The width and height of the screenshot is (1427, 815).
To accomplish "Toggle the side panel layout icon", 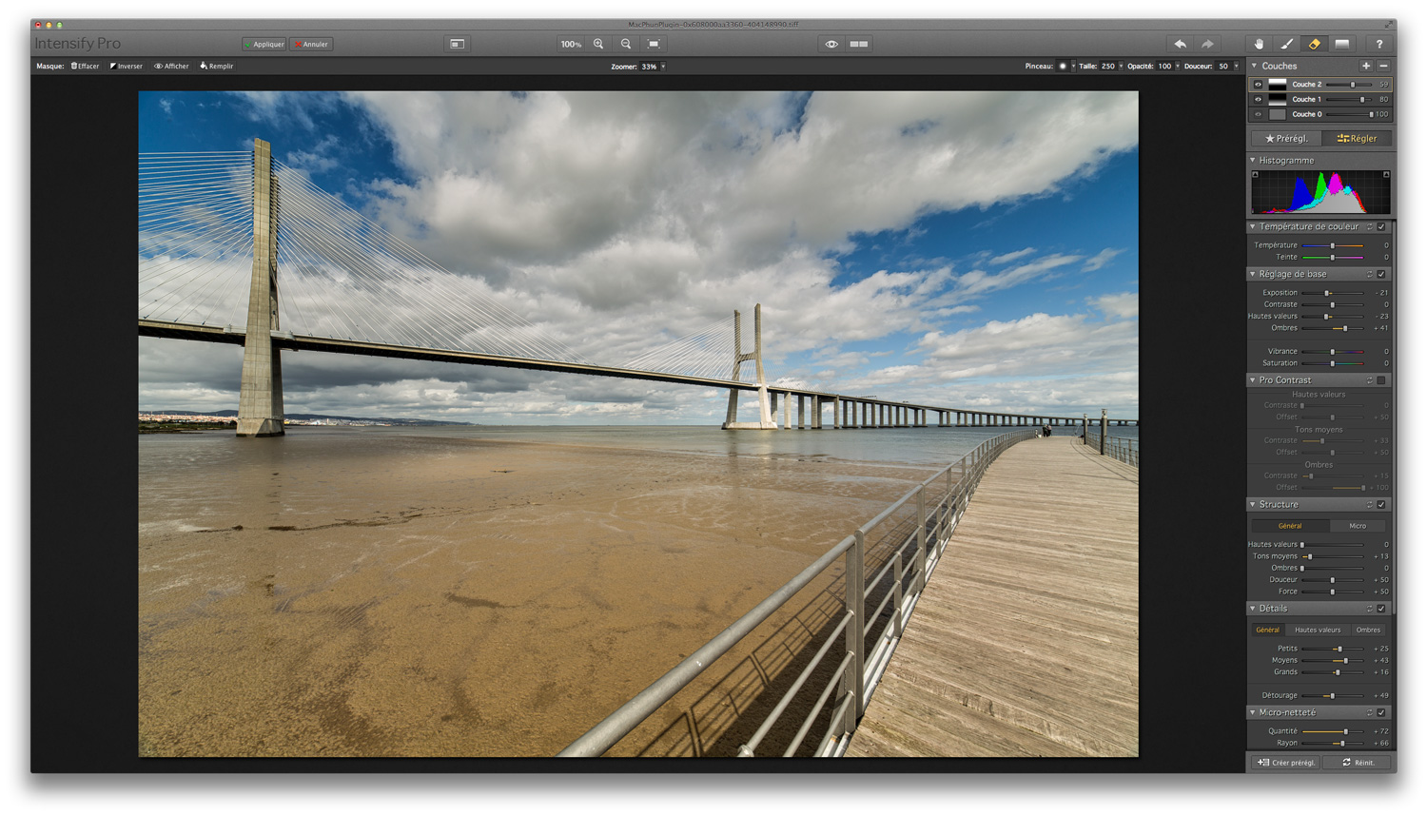I will click(458, 44).
